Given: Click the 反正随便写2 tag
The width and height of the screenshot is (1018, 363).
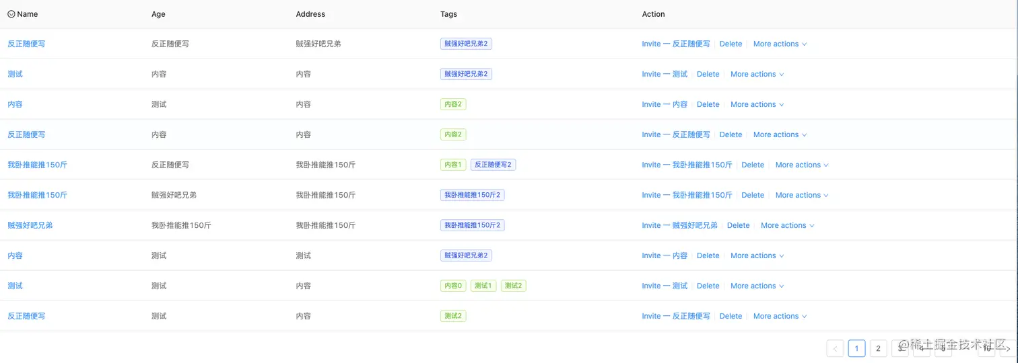Looking at the screenshot, I should (x=493, y=165).
